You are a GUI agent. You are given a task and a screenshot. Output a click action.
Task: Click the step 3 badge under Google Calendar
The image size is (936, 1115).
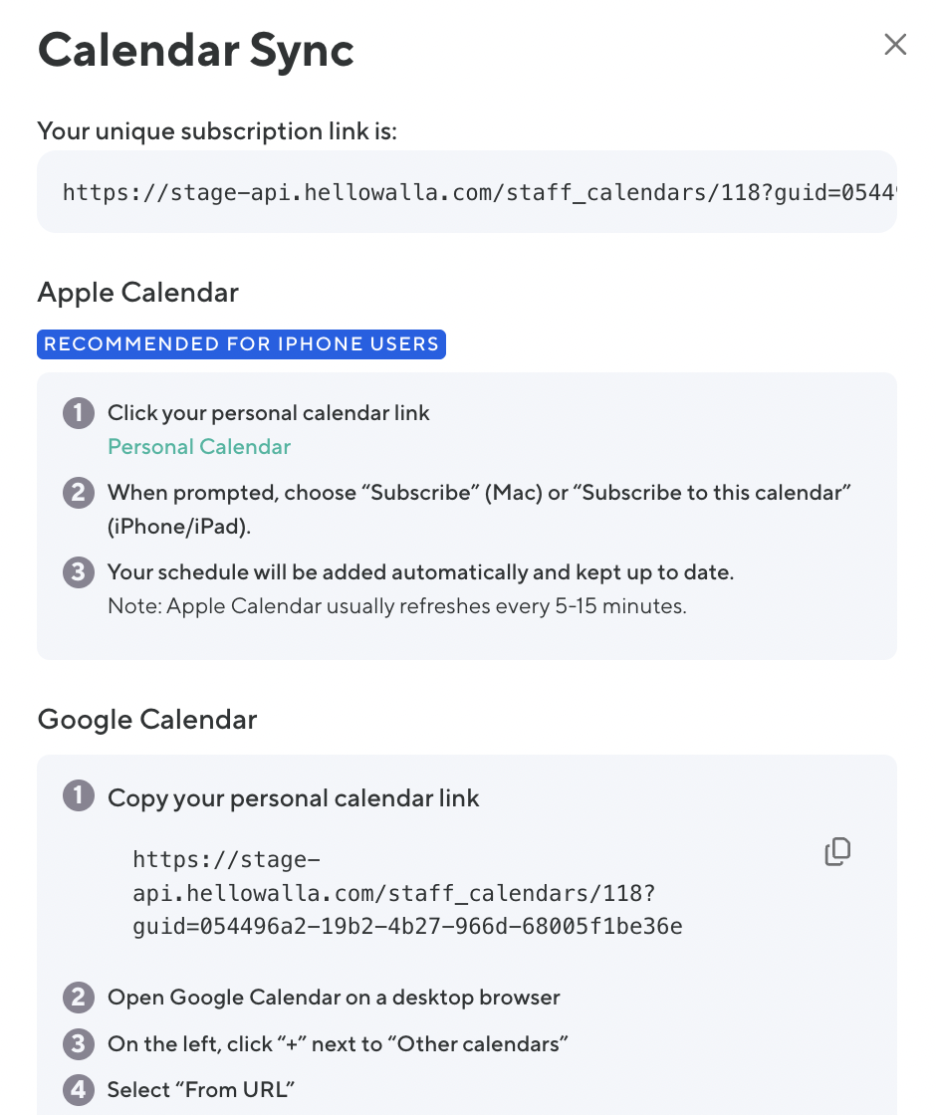pos(78,1043)
